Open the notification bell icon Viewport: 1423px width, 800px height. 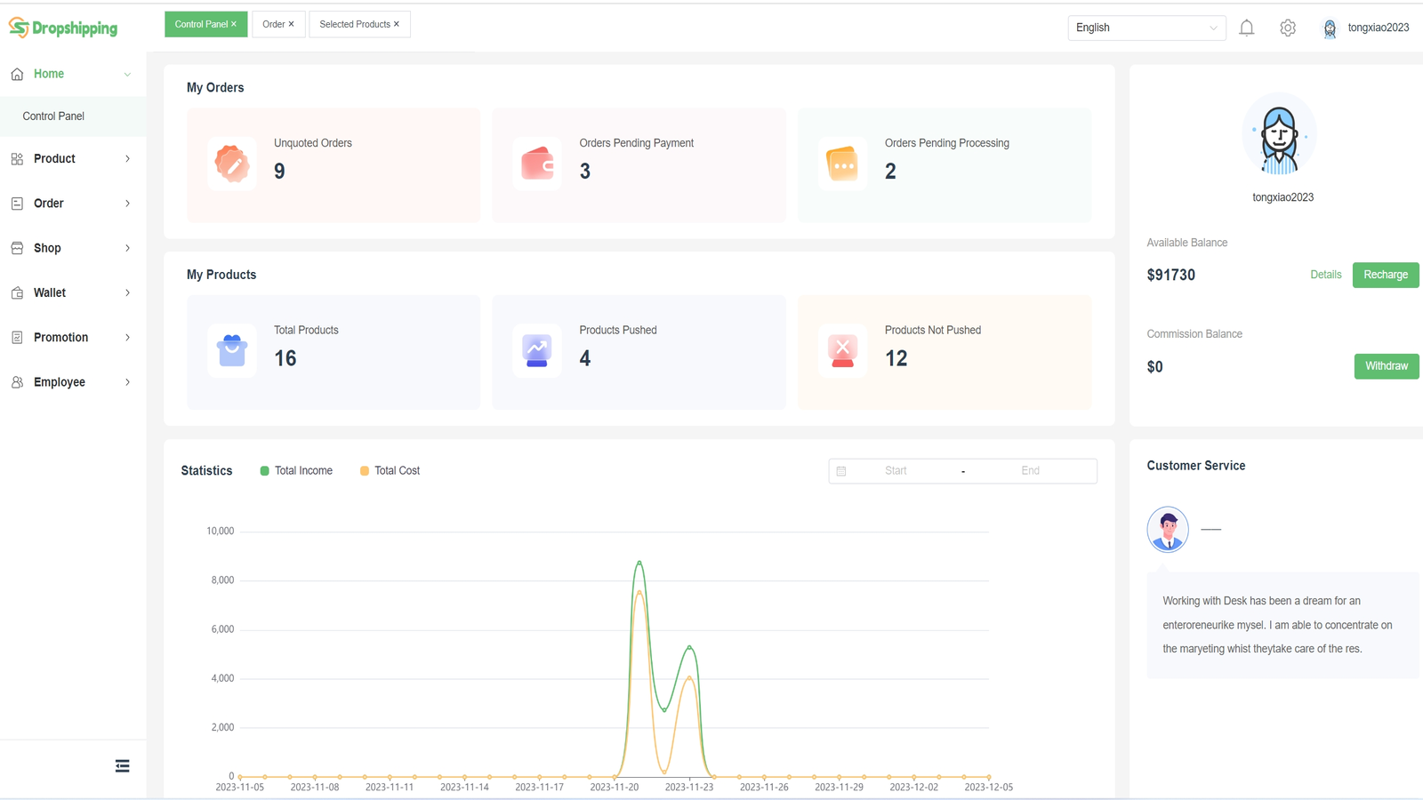point(1246,28)
